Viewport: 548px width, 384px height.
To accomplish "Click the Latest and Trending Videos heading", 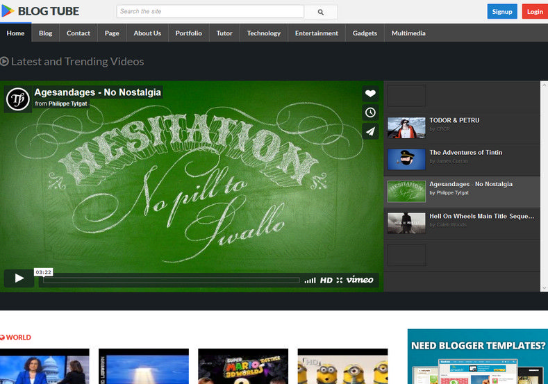I will (x=78, y=62).
